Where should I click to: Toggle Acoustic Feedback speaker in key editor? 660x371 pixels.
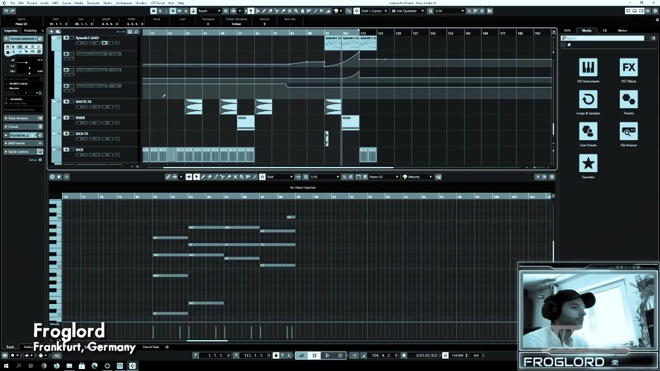pyautogui.click(x=189, y=177)
